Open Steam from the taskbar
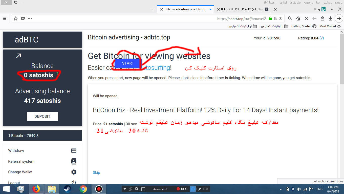Viewport: 344px width, 194px height. pyautogui.click(x=67, y=189)
